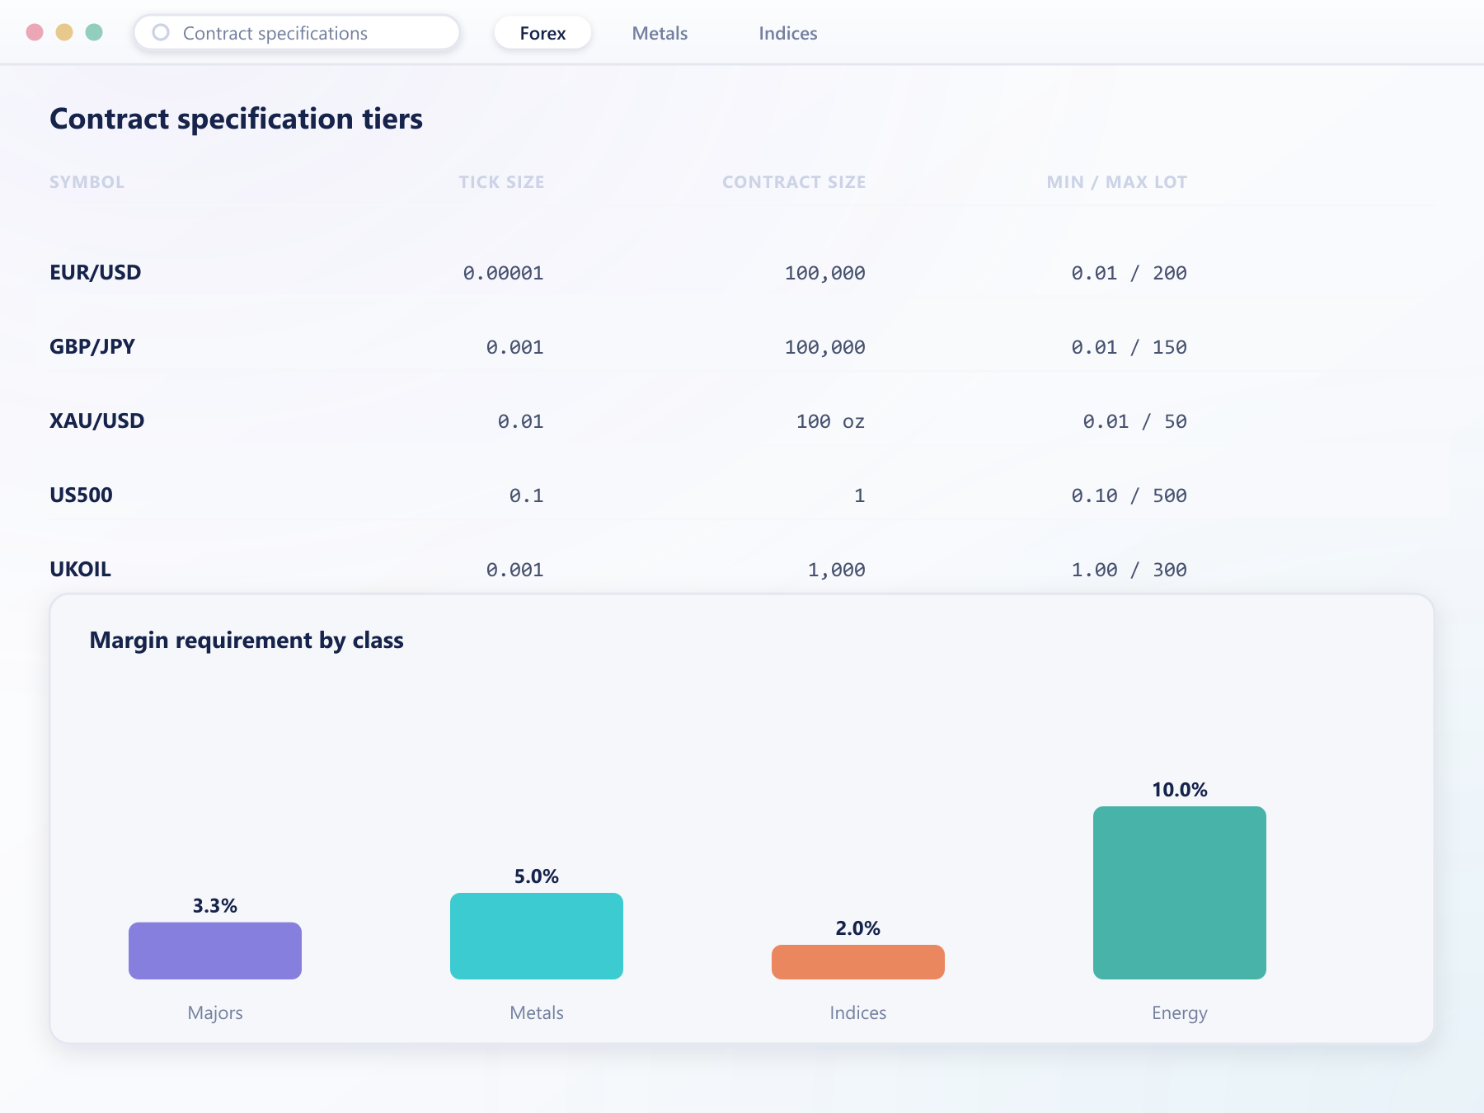The width and height of the screenshot is (1484, 1113).
Task: Click the 0.01 / 50 lot value
Action: click(x=1134, y=421)
